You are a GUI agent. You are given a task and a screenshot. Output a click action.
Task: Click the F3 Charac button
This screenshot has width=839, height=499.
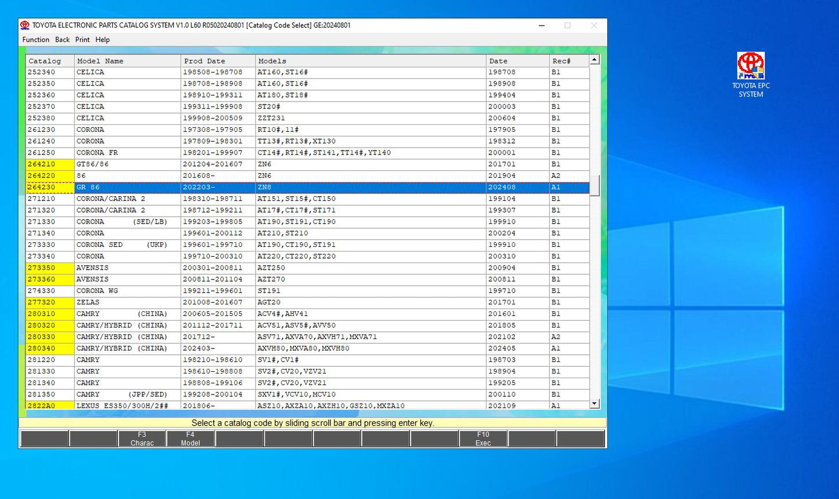142,439
